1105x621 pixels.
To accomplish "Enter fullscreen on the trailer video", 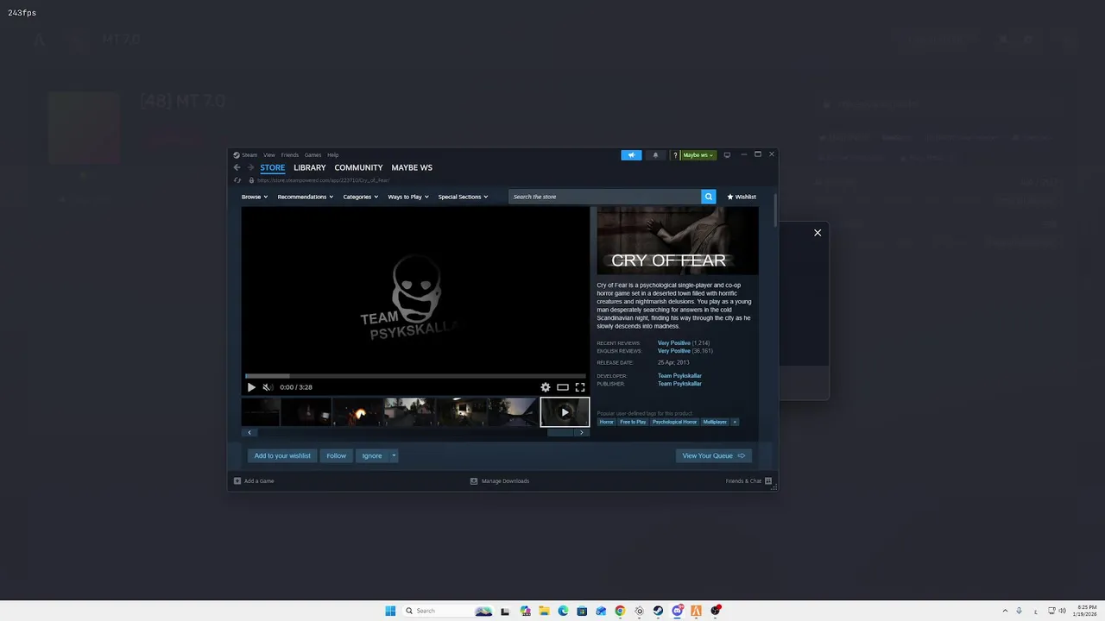I will [x=580, y=387].
